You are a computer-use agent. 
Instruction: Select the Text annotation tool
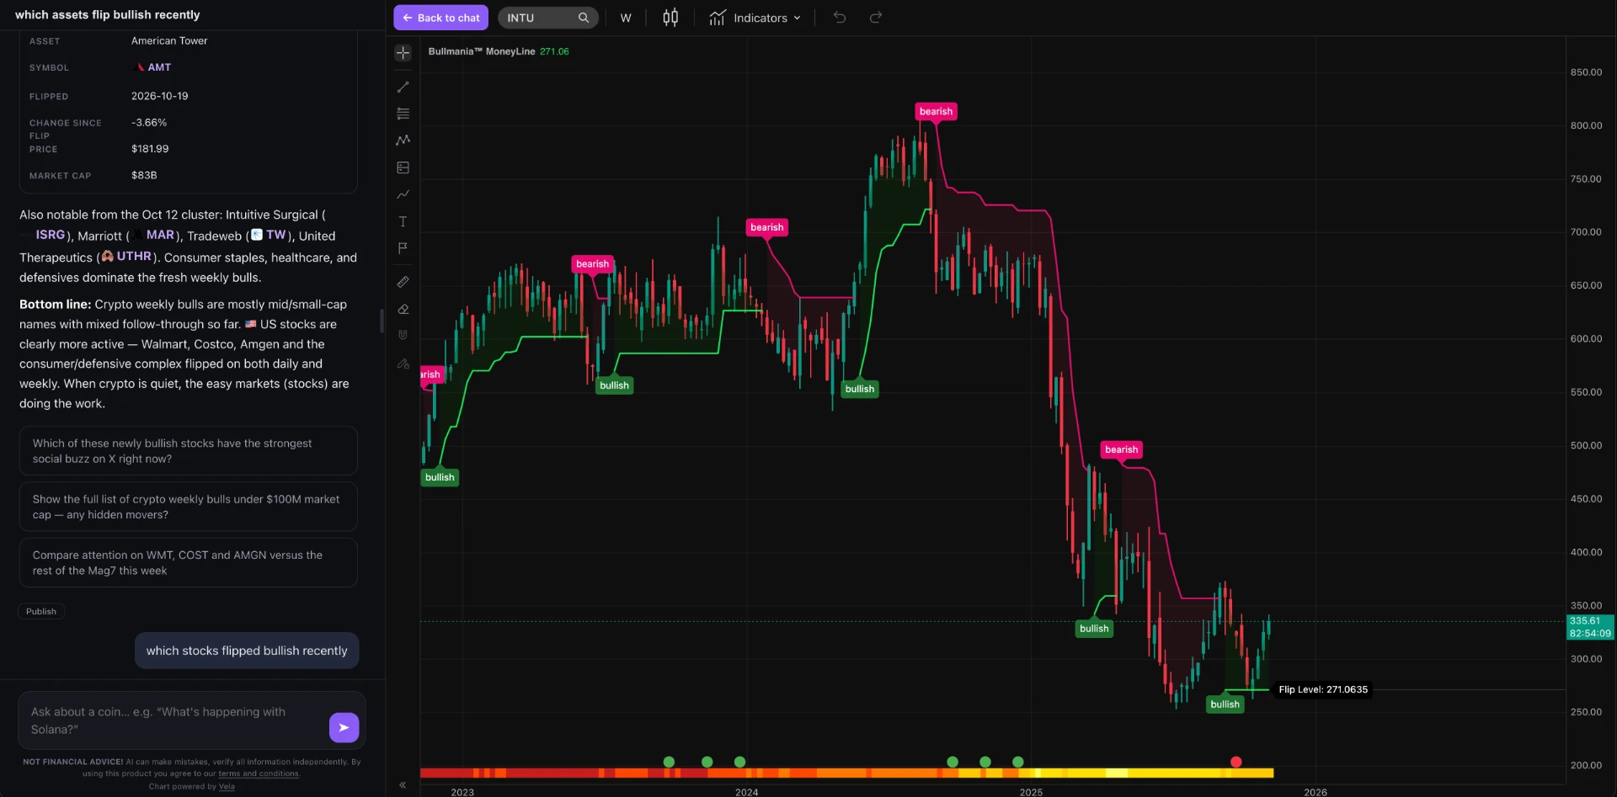click(x=403, y=221)
